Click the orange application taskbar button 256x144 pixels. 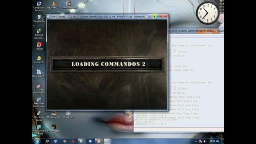pos(99,141)
